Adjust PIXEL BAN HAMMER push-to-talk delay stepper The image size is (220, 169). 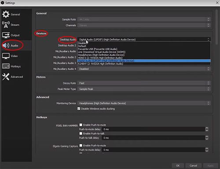point(207,138)
